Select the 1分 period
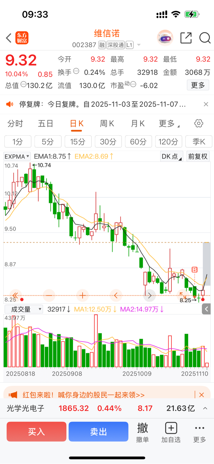The image size is (214, 464). pyautogui.click(x=18, y=142)
